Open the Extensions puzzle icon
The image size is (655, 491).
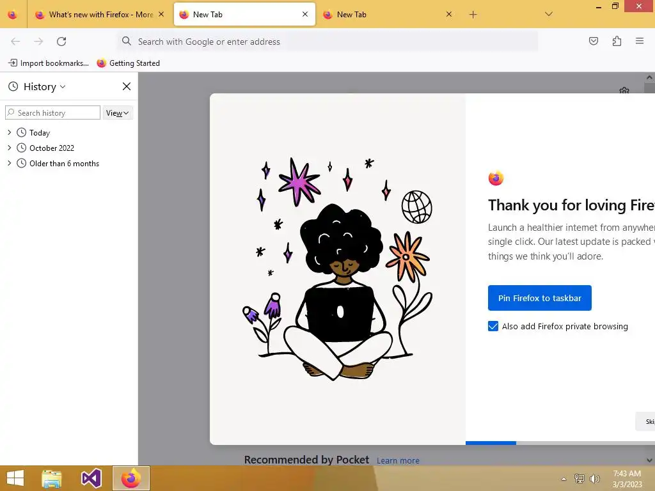click(x=617, y=41)
